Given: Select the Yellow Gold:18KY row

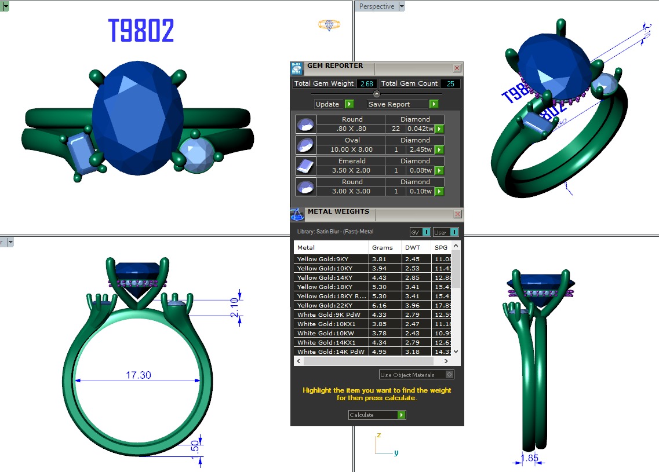Looking at the screenshot, I should (x=331, y=287).
